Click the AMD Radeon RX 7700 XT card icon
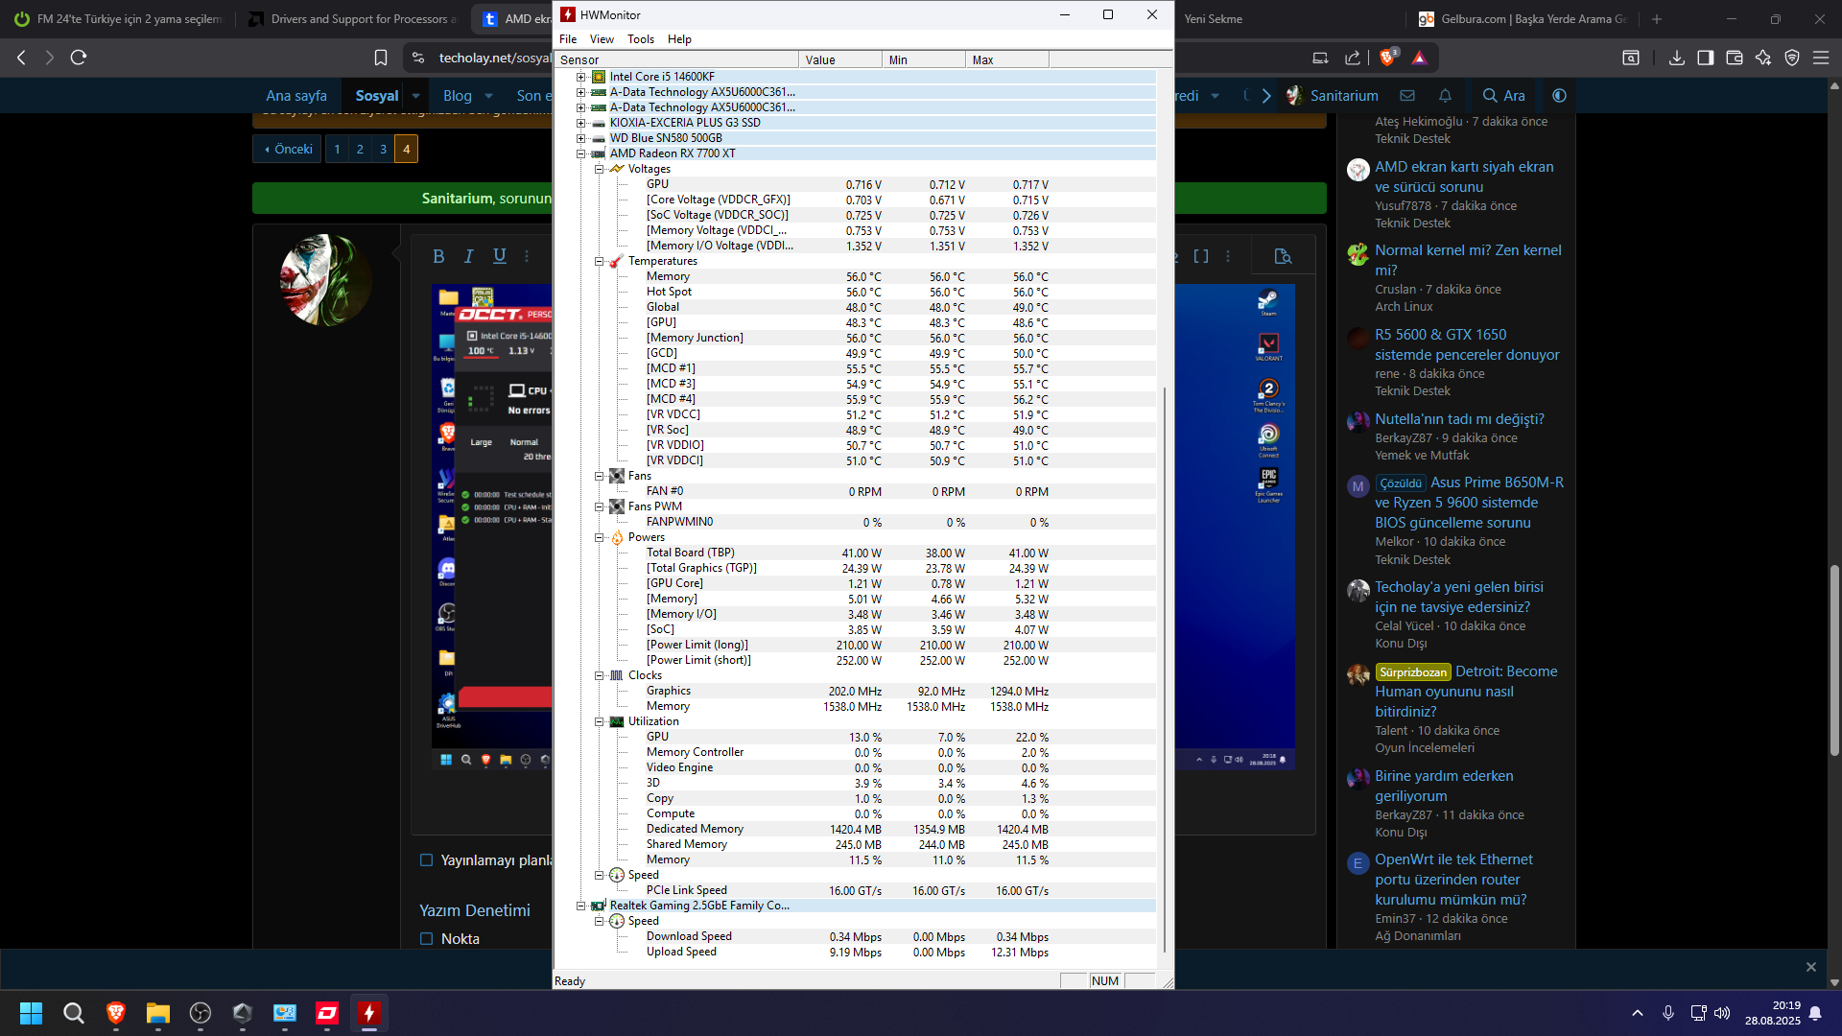Image resolution: width=1842 pixels, height=1036 pixels. click(x=599, y=153)
